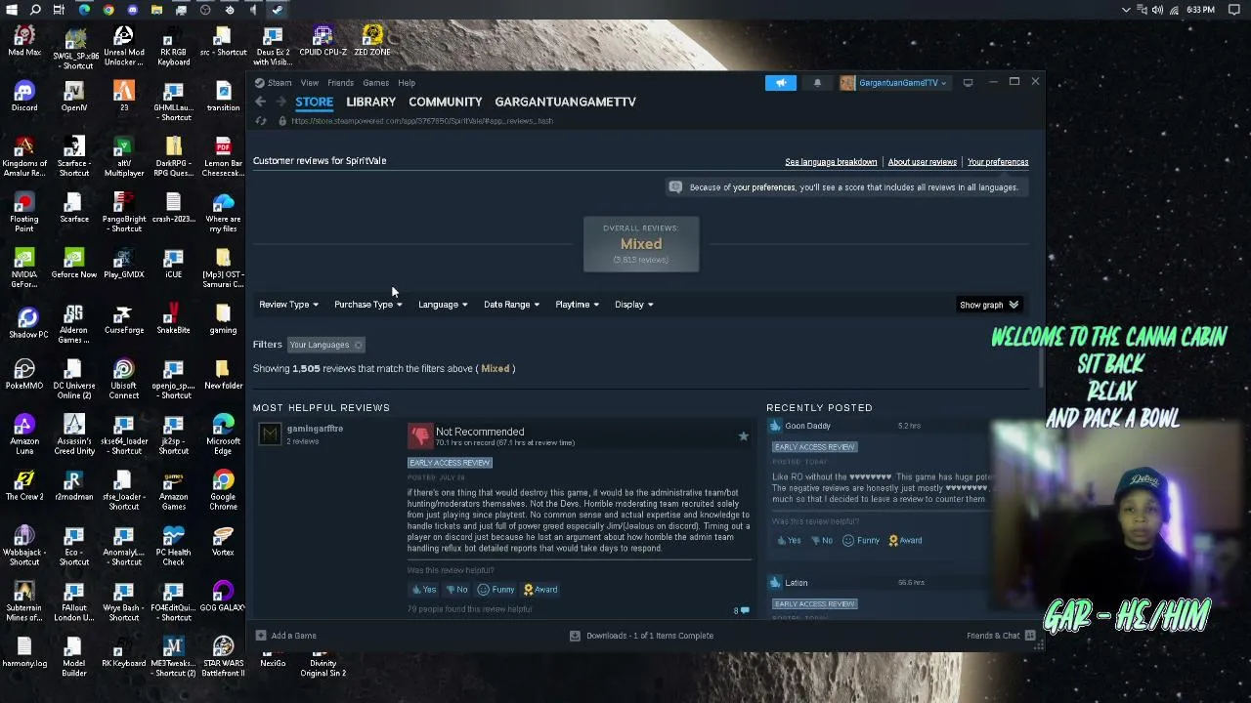Reload the Steam store page
1251x703 pixels.
(x=261, y=121)
